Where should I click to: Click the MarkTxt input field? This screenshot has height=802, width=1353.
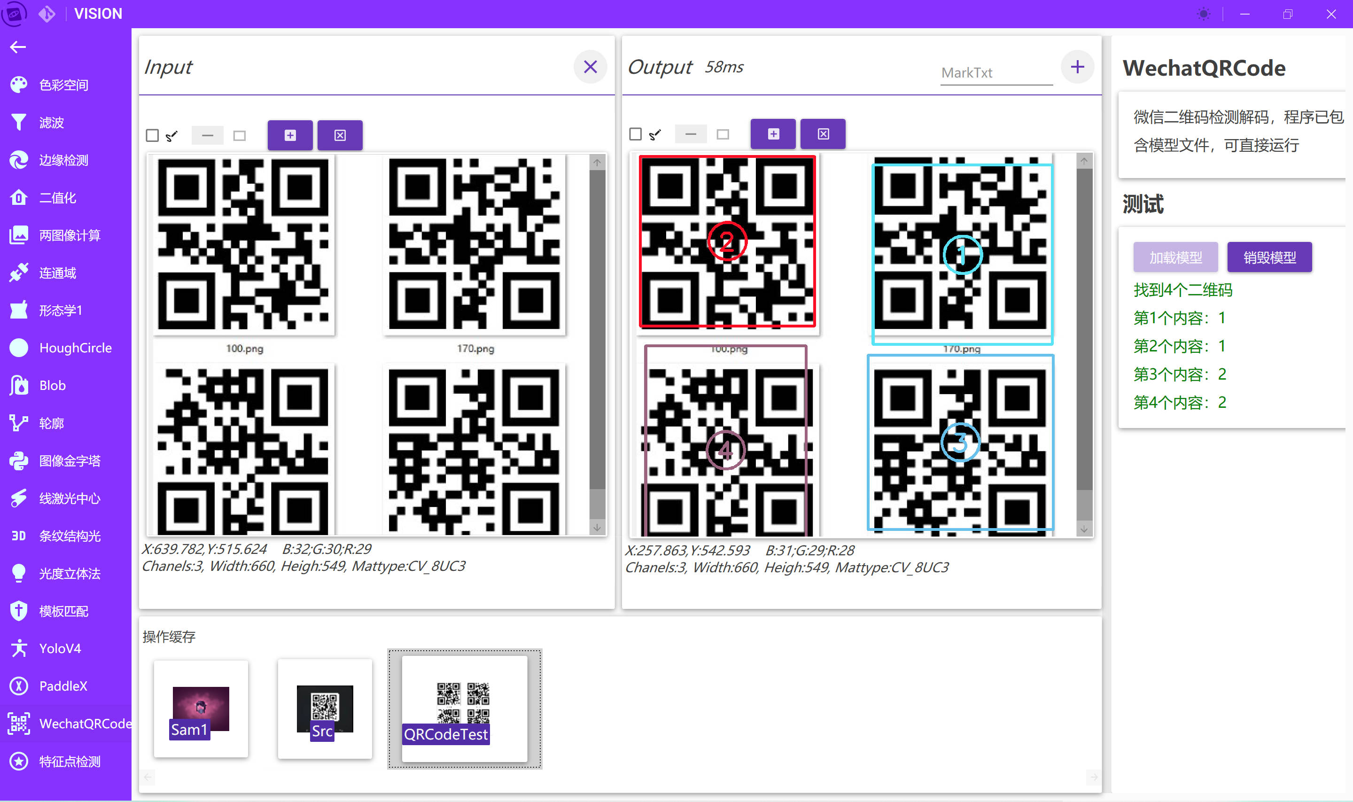click(996, 73)
